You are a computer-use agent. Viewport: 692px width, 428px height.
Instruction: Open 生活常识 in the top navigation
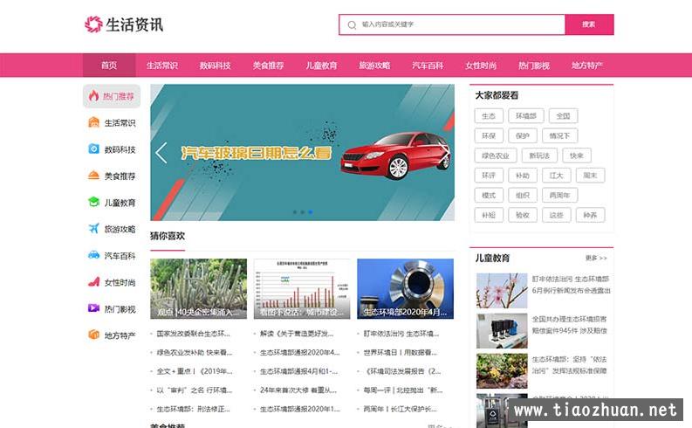[x=162, y=66]
